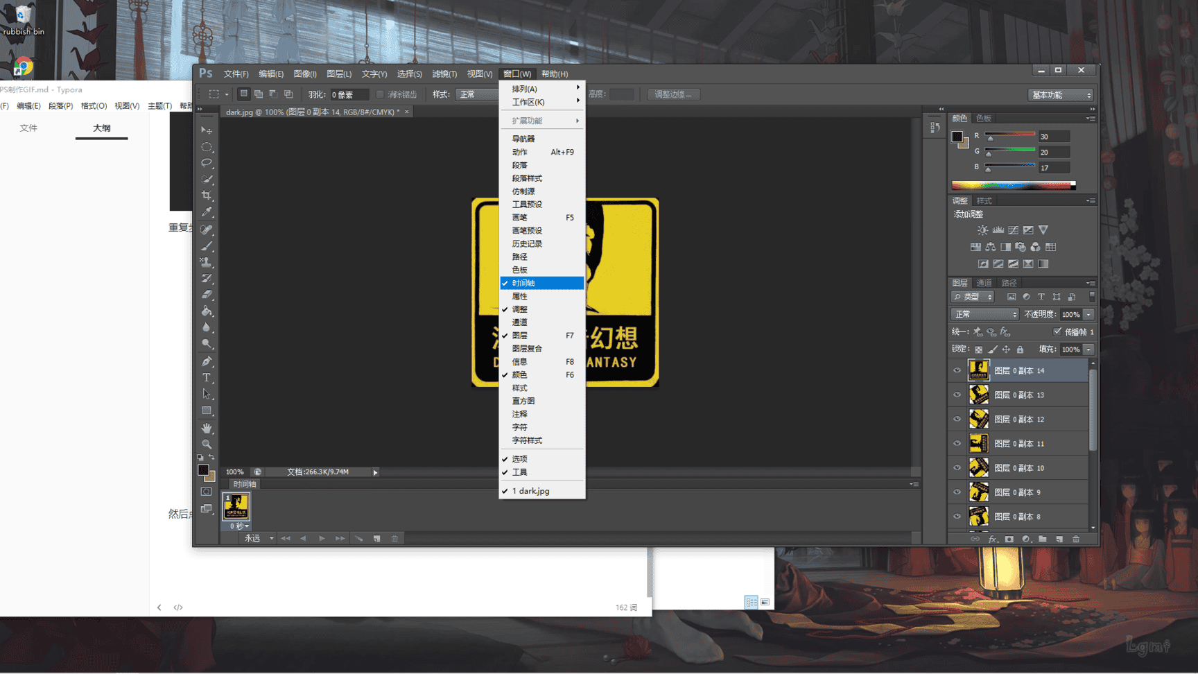Click the color spectrum ramp bar
This screenshot has height=674, width=1198.
pyautogui.click(x=1012, y=185)
